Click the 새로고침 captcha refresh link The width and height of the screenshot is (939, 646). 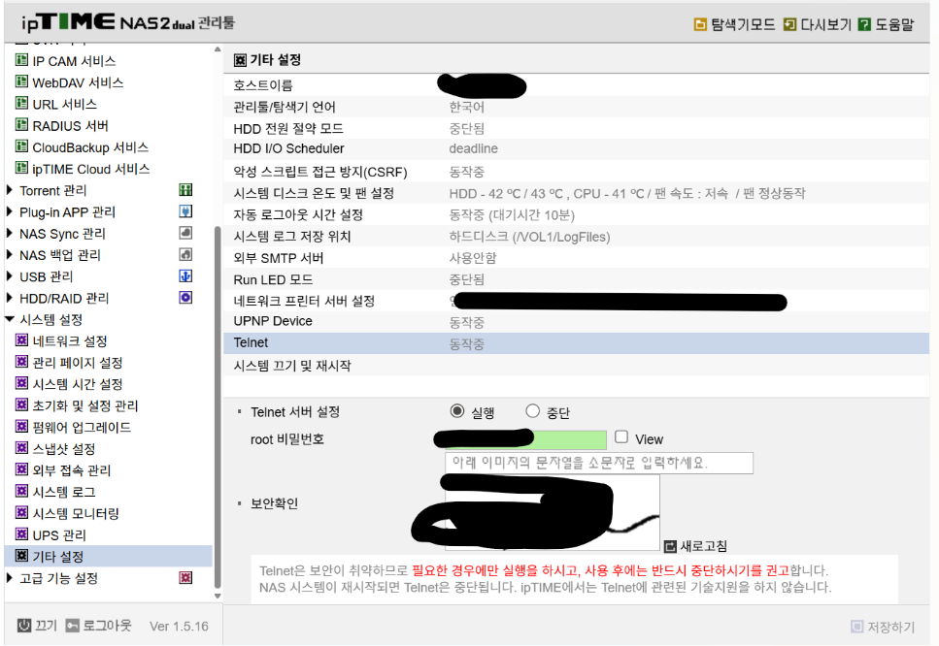point(693,546)
